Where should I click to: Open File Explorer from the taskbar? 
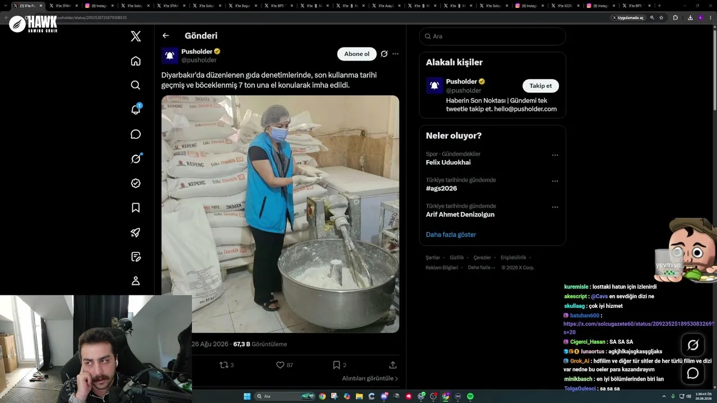pos(359,396)
